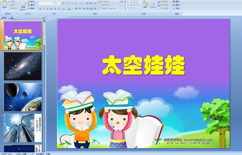Align text left in paragraph group
The image size is (242, 155).
click(76, 9)
